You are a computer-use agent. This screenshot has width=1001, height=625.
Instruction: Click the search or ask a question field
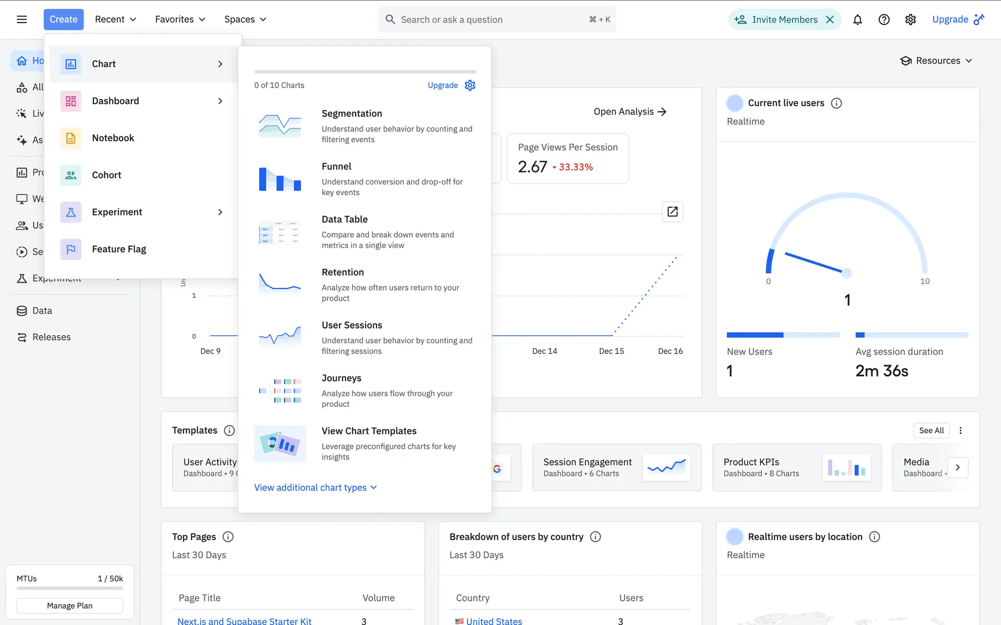(490, 20)
